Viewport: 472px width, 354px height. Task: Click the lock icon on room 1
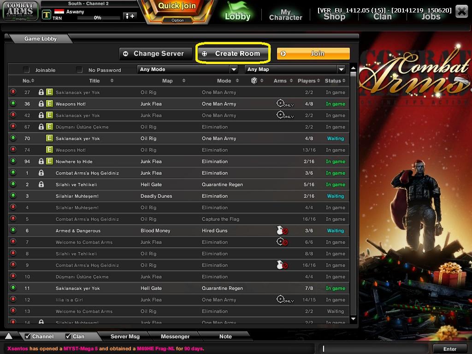tap(41, 173)
